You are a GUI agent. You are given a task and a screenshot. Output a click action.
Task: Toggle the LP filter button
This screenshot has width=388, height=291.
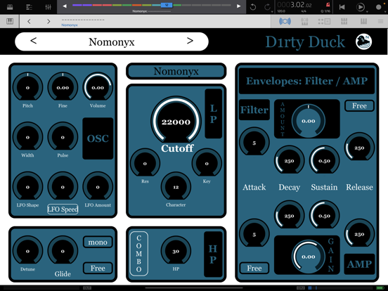[x=214, y=114]
